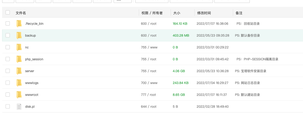Open the wwwlogs folder name
The width and height of the screenshot is (303, 128).
[32, 83]
